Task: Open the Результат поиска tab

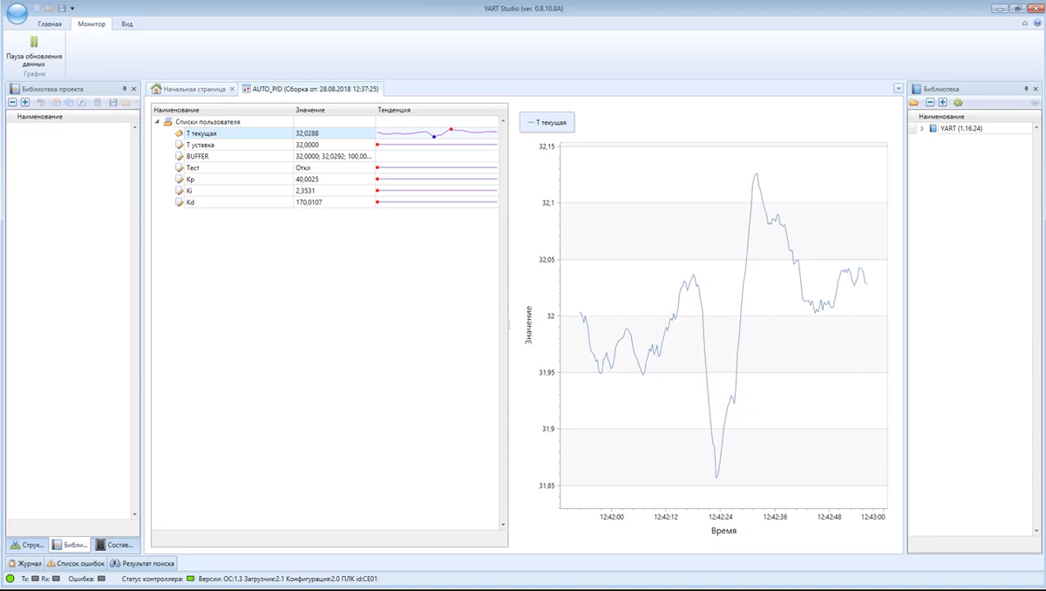Action: 143,564
